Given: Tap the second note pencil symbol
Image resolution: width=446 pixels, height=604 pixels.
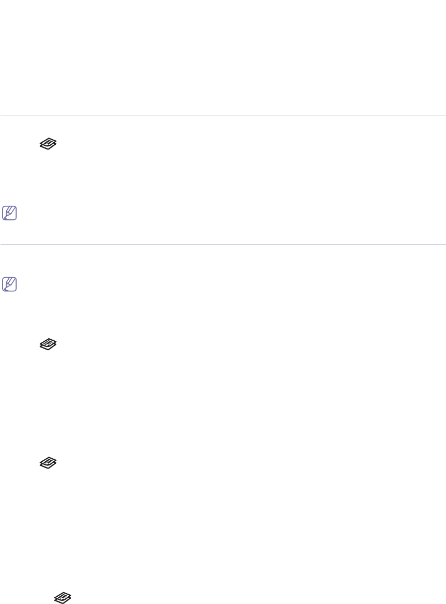Looking at the screenshot, I should pos(9,283).
